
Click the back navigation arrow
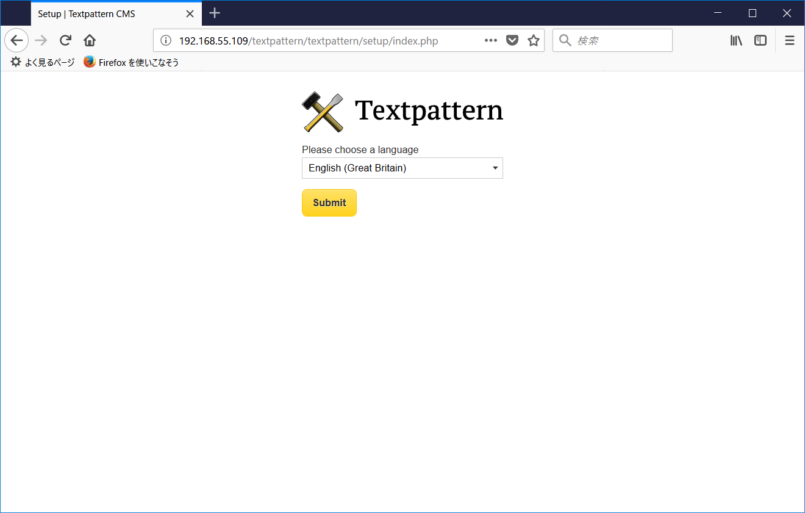point(16,40)
